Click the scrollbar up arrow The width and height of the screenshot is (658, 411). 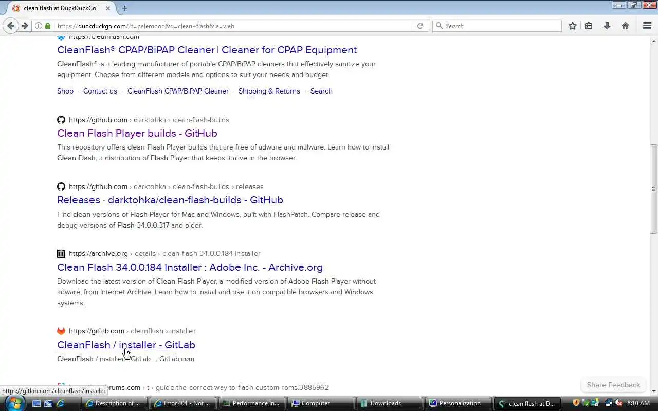pos(653,40)
